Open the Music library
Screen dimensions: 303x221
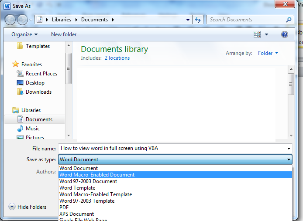33,129
